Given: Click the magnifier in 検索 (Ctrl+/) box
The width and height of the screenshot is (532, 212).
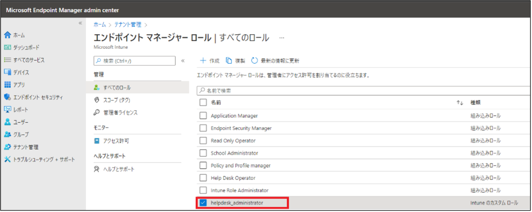Looking at the screenshot, I should coord(99,61).
